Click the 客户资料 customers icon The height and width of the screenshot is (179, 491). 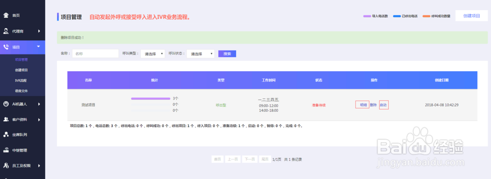click(6, 119)
